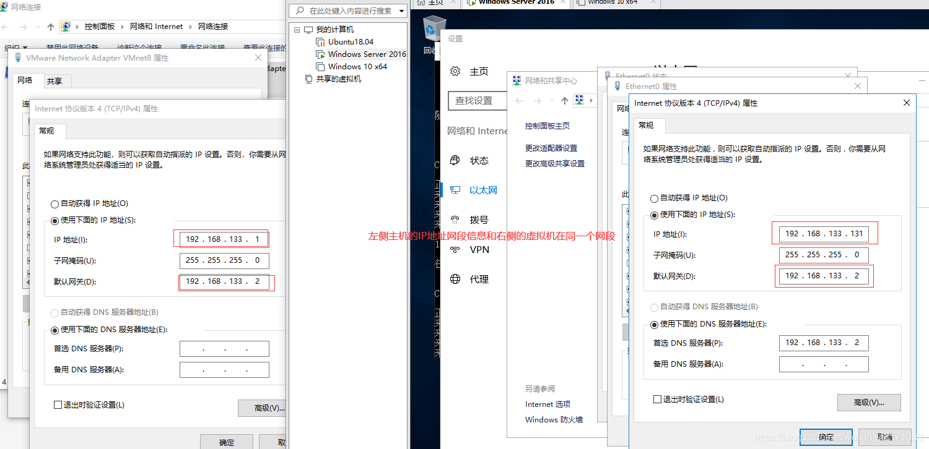Viewport: 929px width, 449px height.
Task: Click the gear icon beside 主页 in Settings
Action: [x=456, y=71]
